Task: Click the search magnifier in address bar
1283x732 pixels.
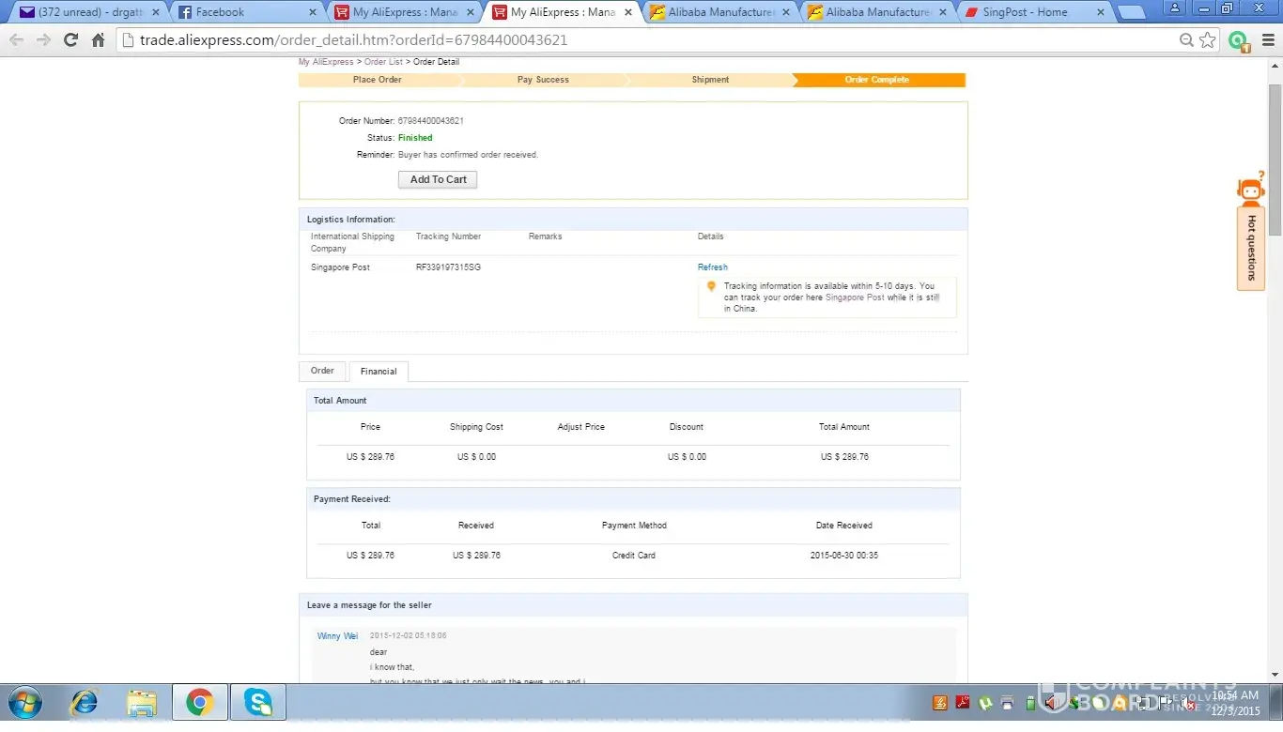Action: coord(1186,40)
